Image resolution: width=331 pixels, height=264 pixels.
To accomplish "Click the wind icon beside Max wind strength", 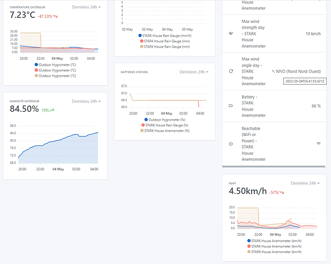I will tap(230, 33).
